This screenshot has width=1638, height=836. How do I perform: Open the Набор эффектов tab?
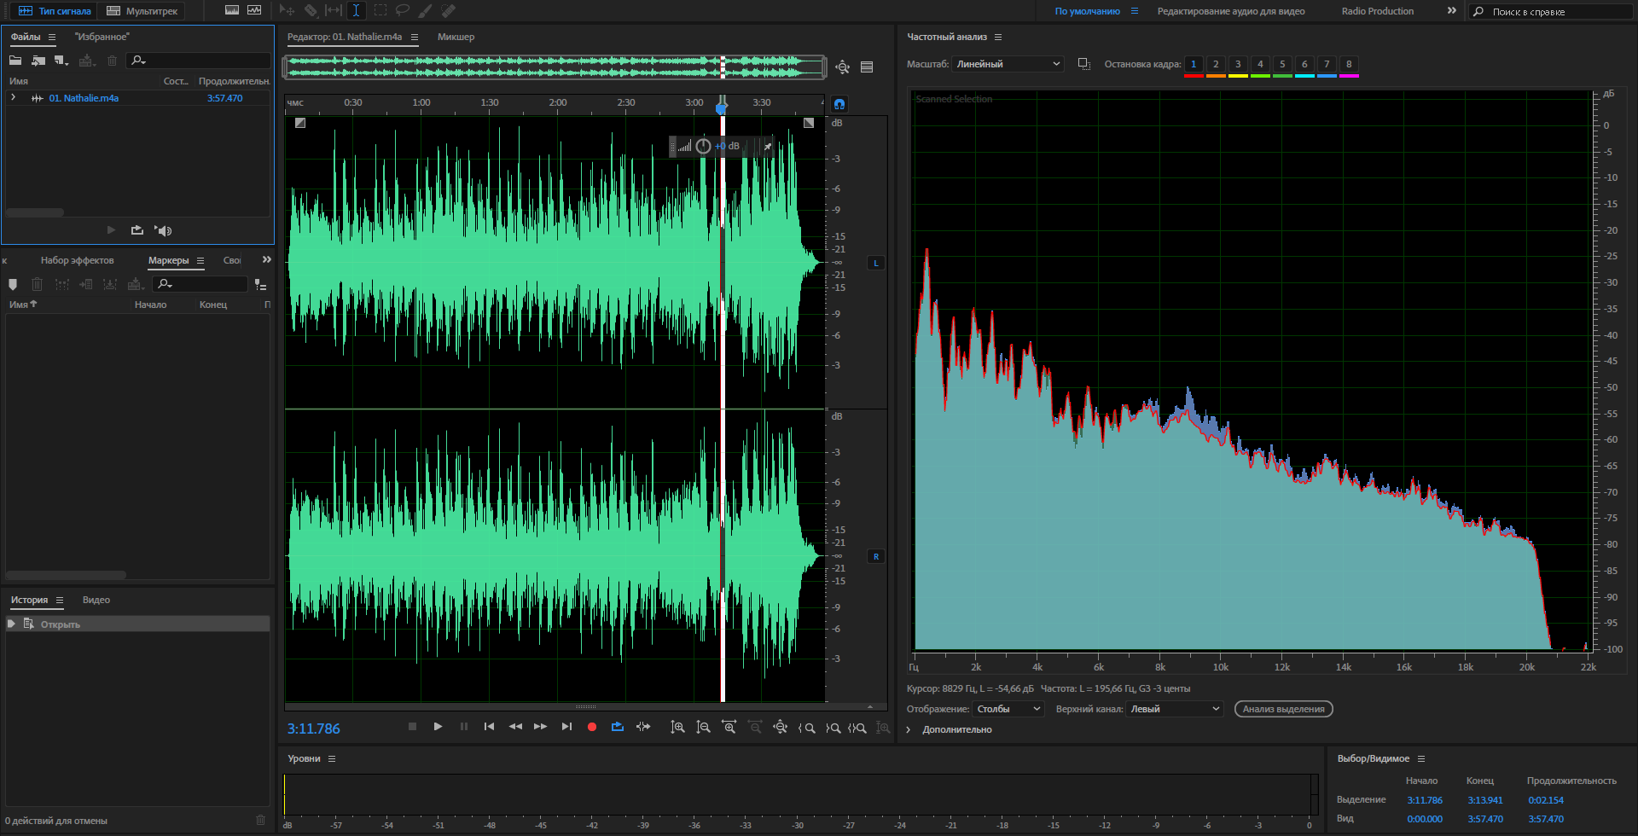pos(77,260)
